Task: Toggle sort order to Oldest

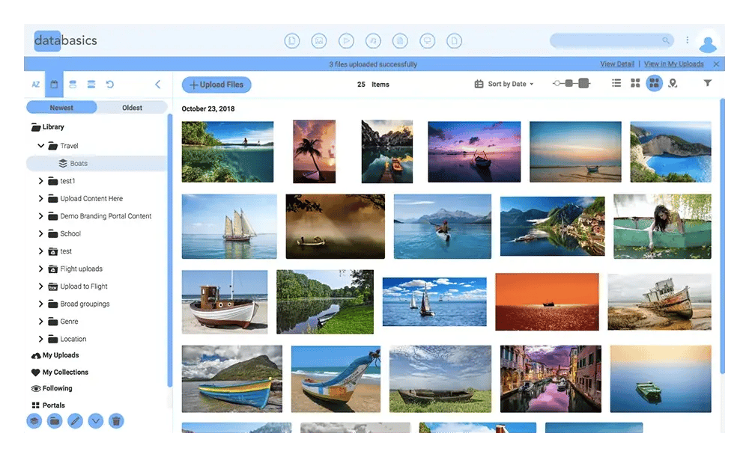Action: click(x=133, y=108)
